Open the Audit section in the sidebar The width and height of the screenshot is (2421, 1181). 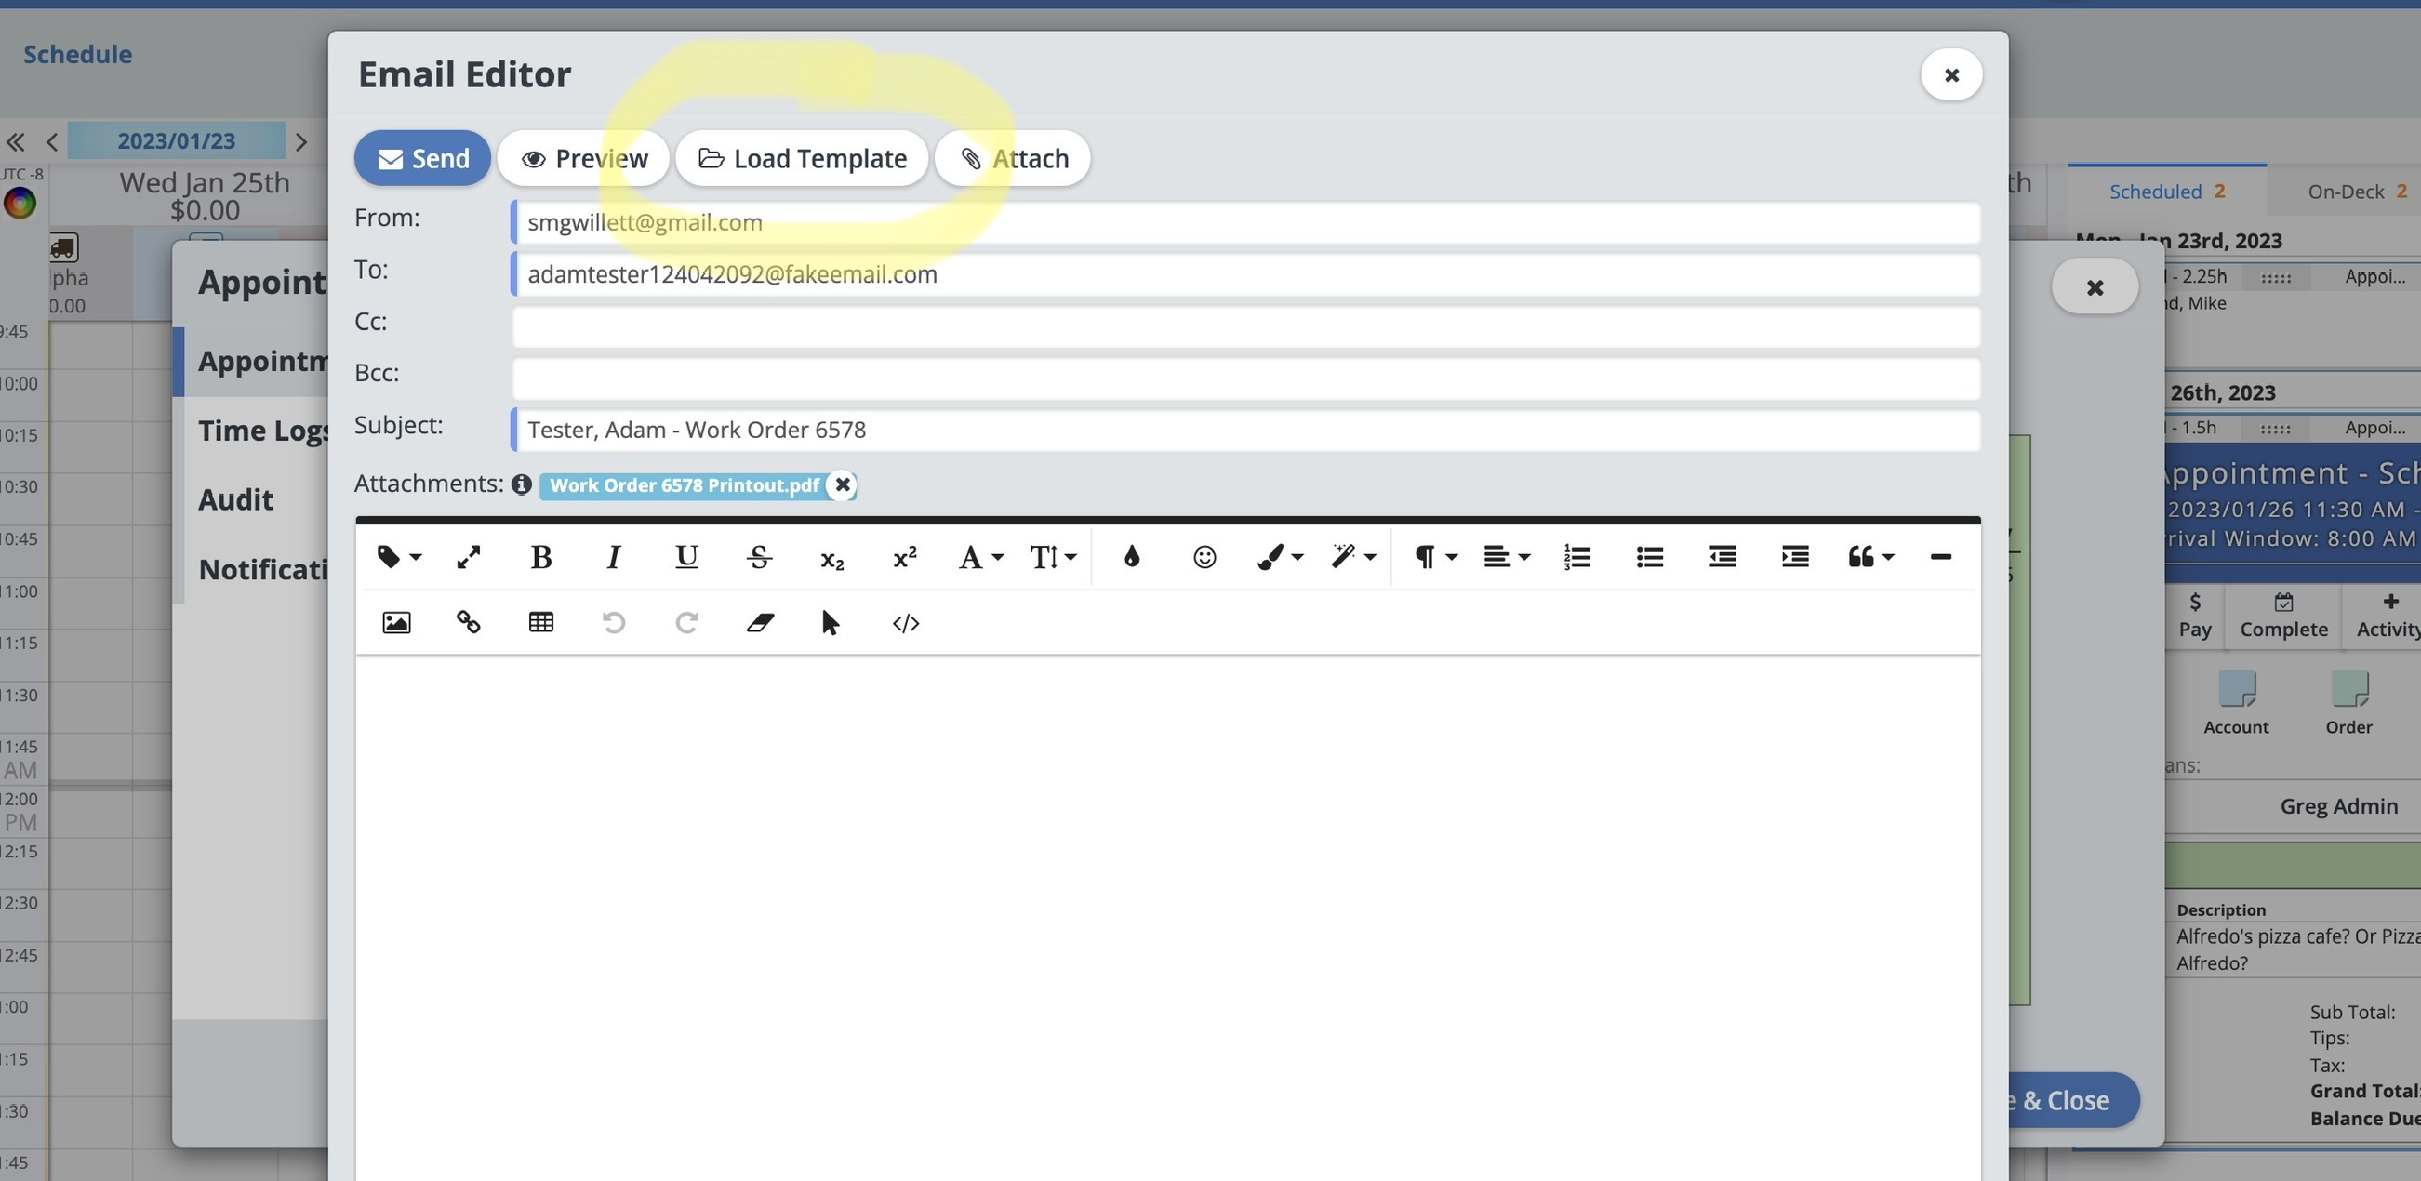tap(236, 500)
